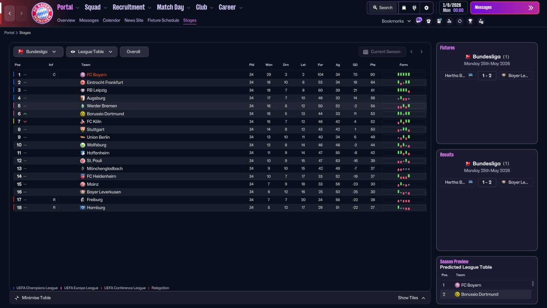Sort the table by GD column header
This screenshot has width=547, height=308.
pyautogui.click(x=355, y=65)
